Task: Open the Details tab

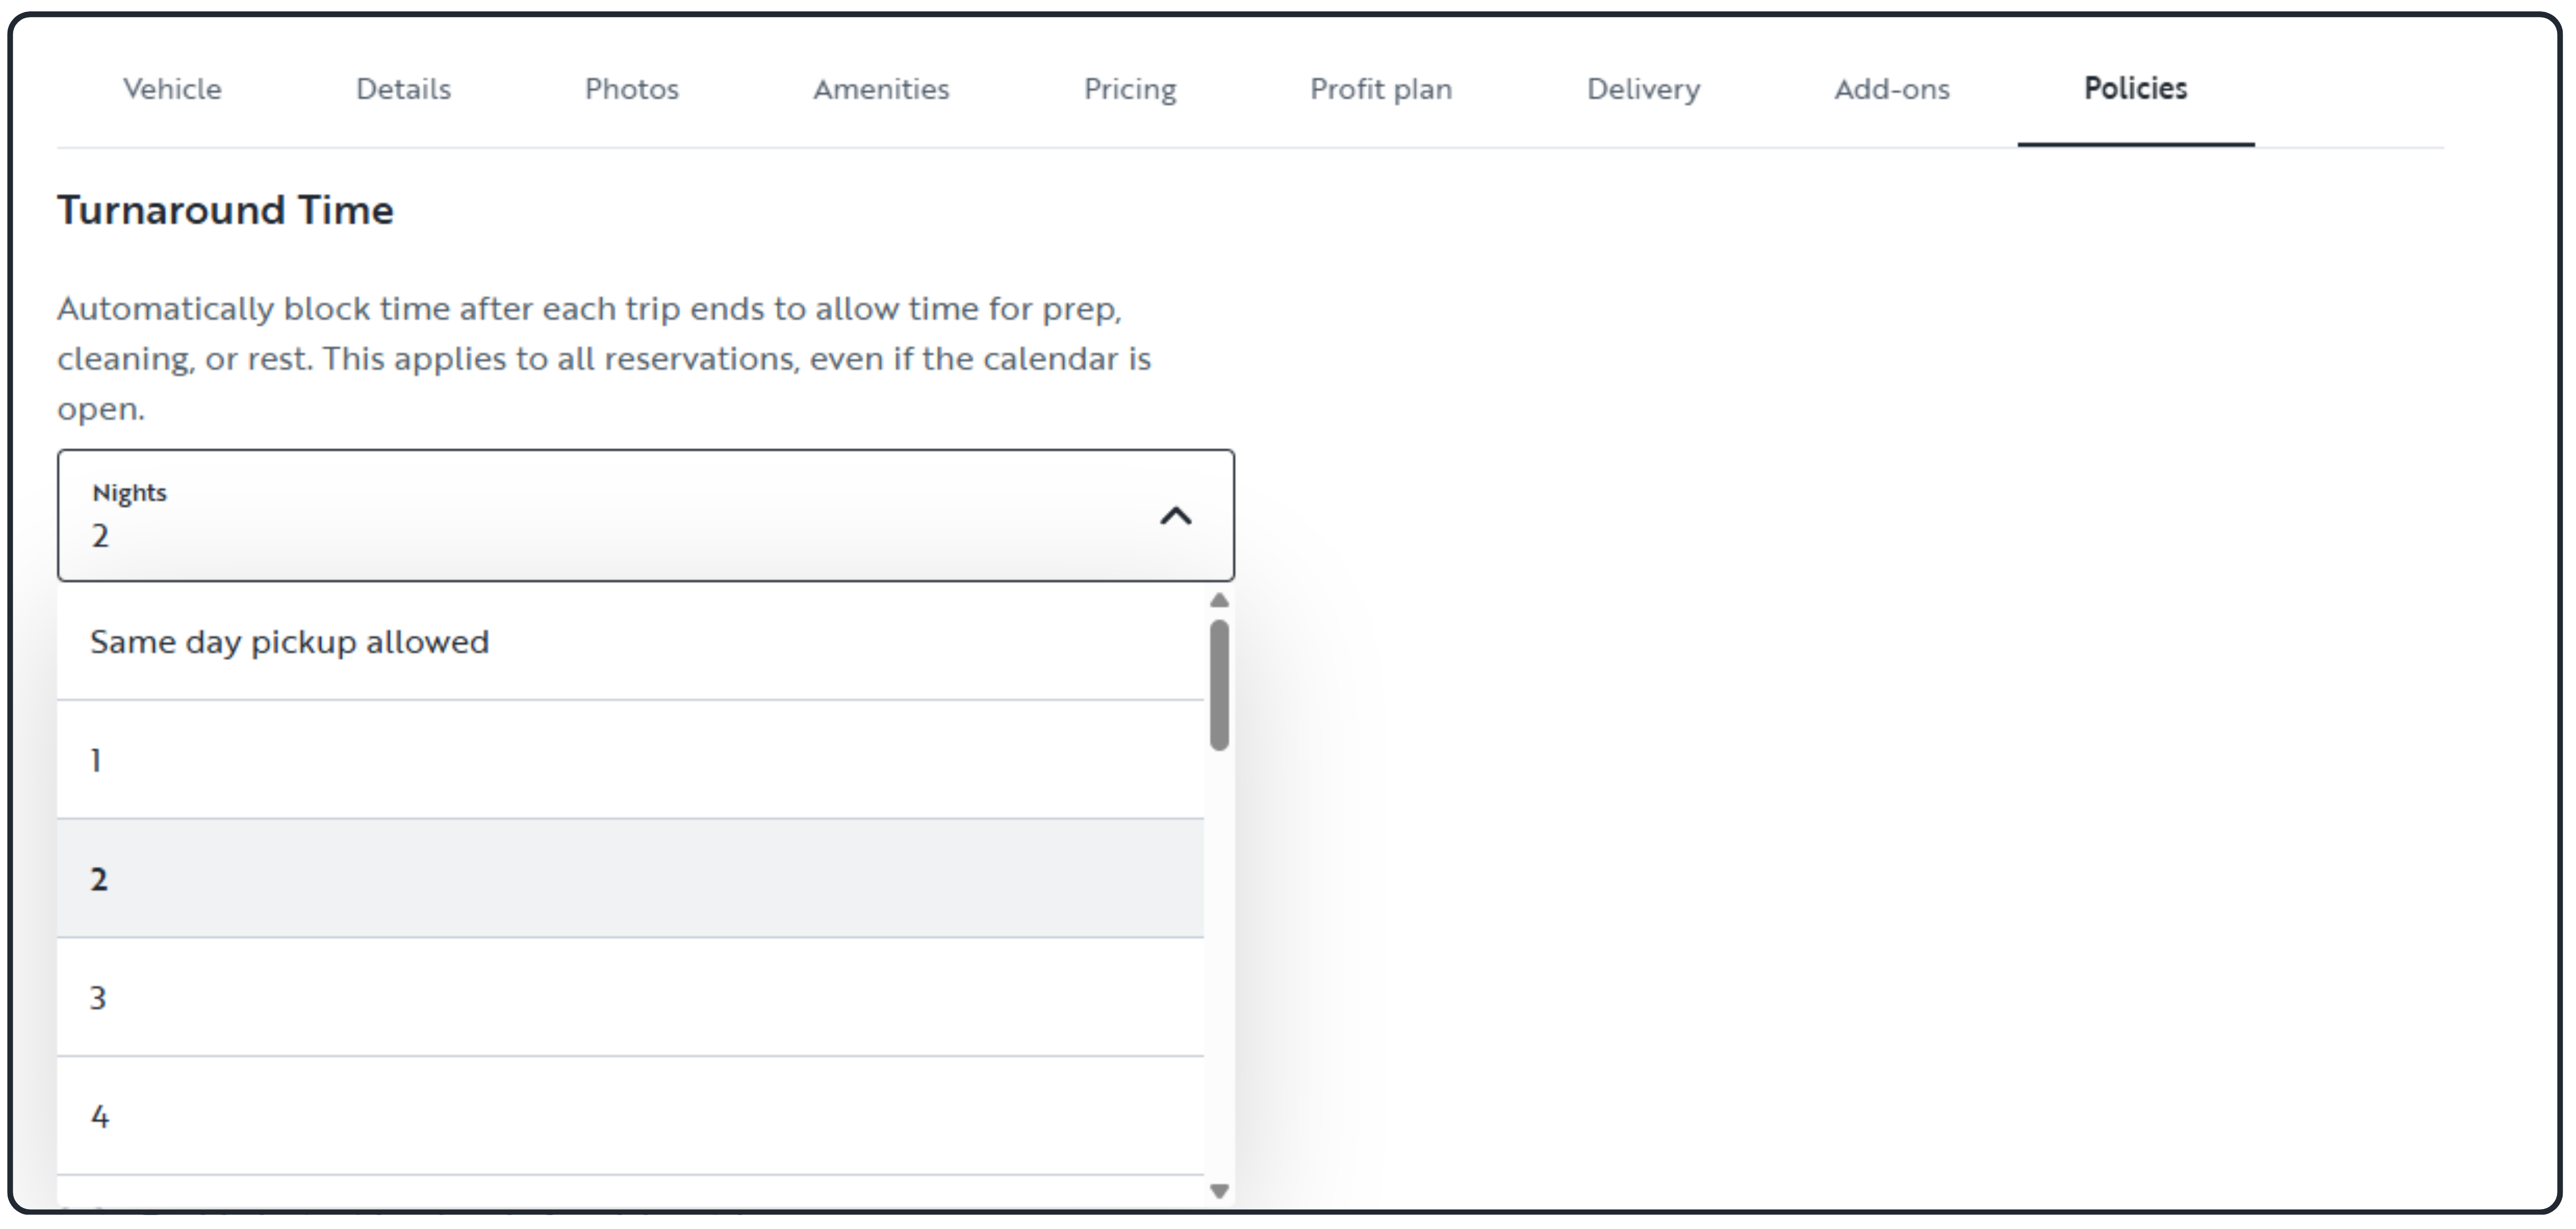Action: pos(403,89)
